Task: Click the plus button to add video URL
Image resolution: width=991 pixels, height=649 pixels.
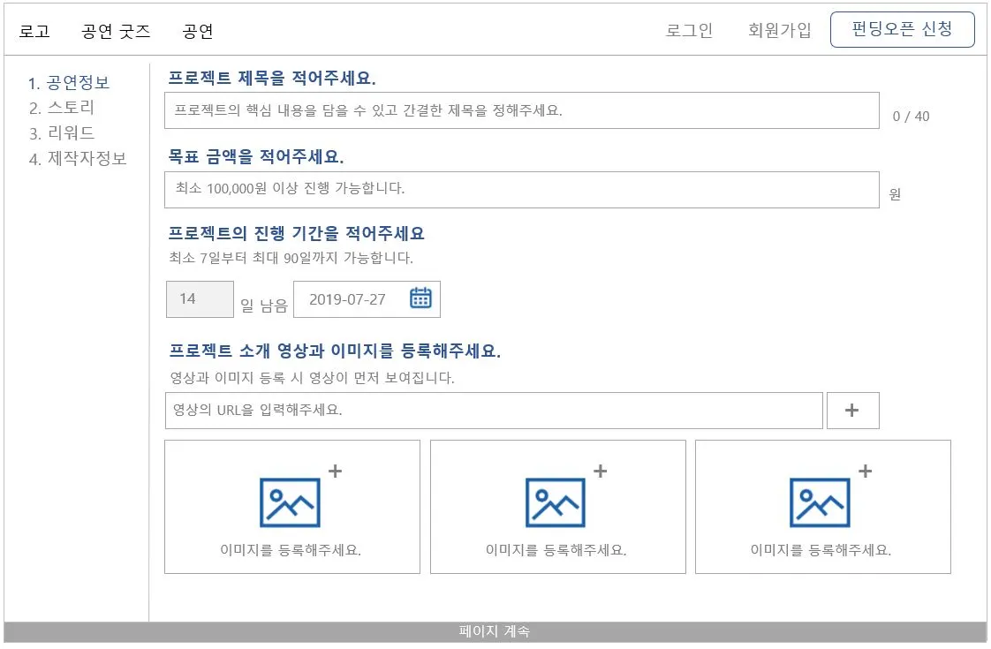Action: click(852, 410)
